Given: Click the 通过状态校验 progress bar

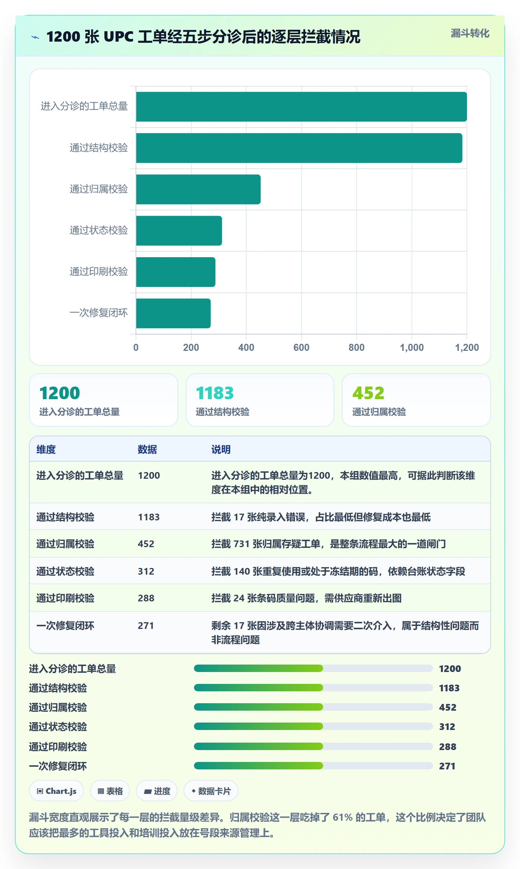Looking at the screenshot, I should pyautogui.click(x=313, y=726).
